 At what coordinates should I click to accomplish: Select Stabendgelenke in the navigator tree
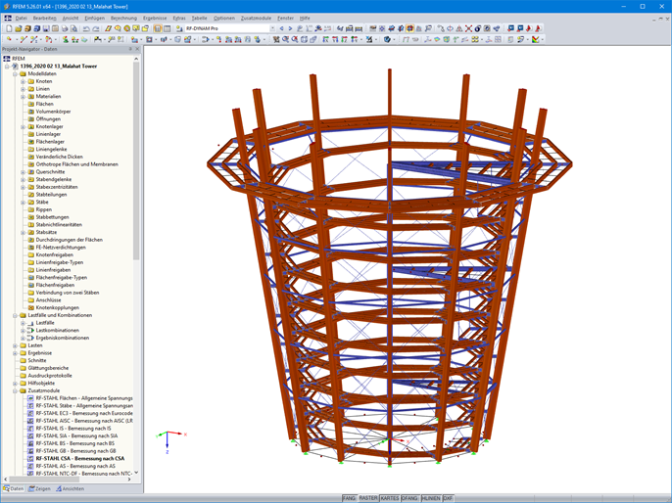54,179
